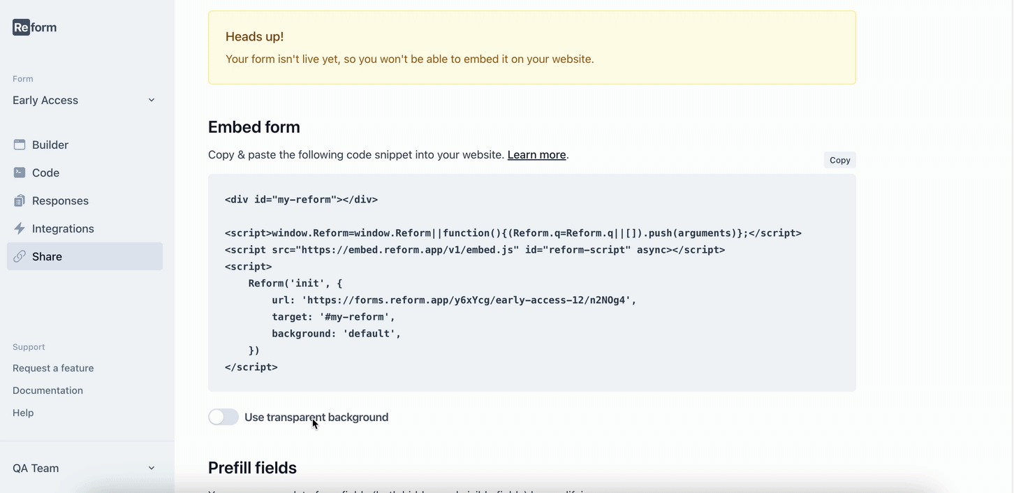The height and width of the screenshot is (493, 1014).
Task: Go to the Responses section
Action: click(60, 200)
